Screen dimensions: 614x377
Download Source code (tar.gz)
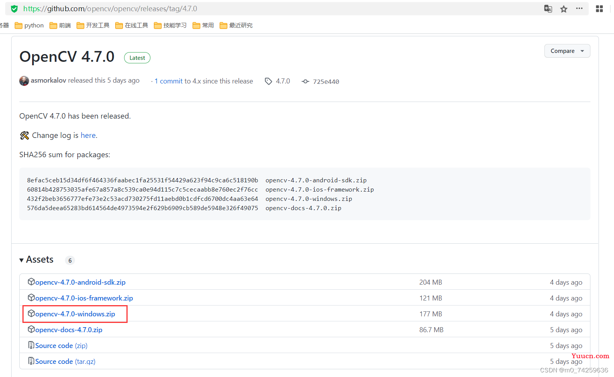pyautogui.click(x=65, y=362)
